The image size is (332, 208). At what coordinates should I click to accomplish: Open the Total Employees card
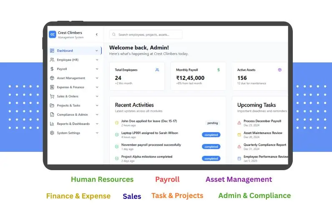[x=137, y=76]
